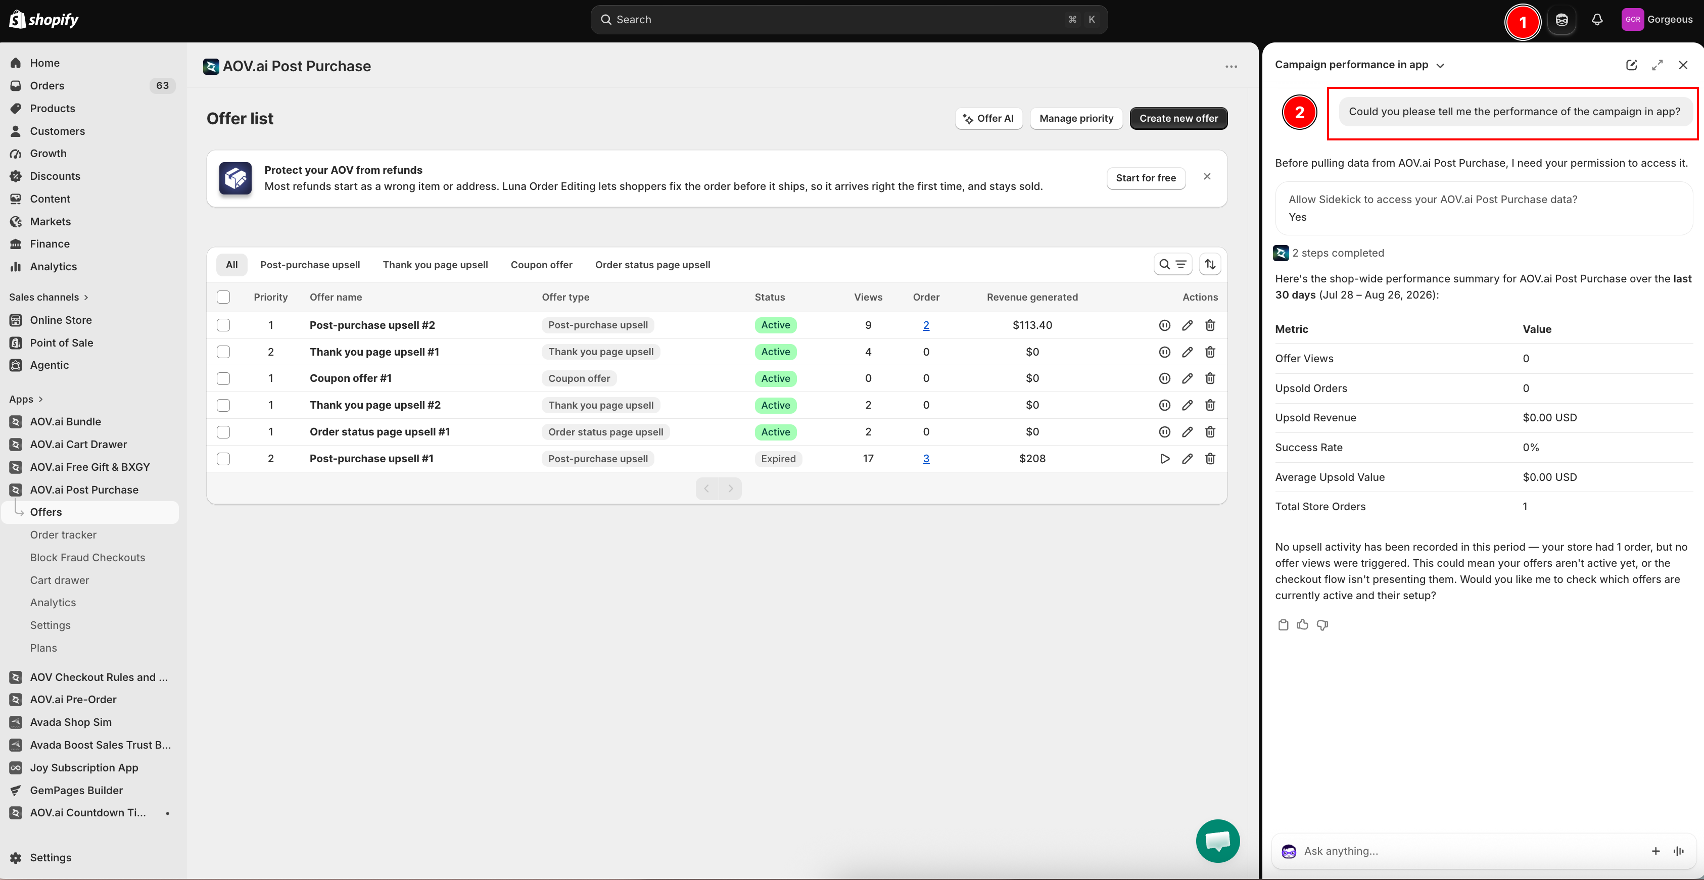Start a new Sidekick chat
The width and height of the screenshot is (1704, 880).
click(x=1631, y=65)
